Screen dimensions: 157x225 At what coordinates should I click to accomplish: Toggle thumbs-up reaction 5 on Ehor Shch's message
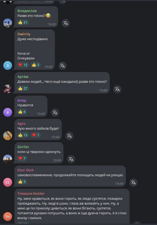22,182
